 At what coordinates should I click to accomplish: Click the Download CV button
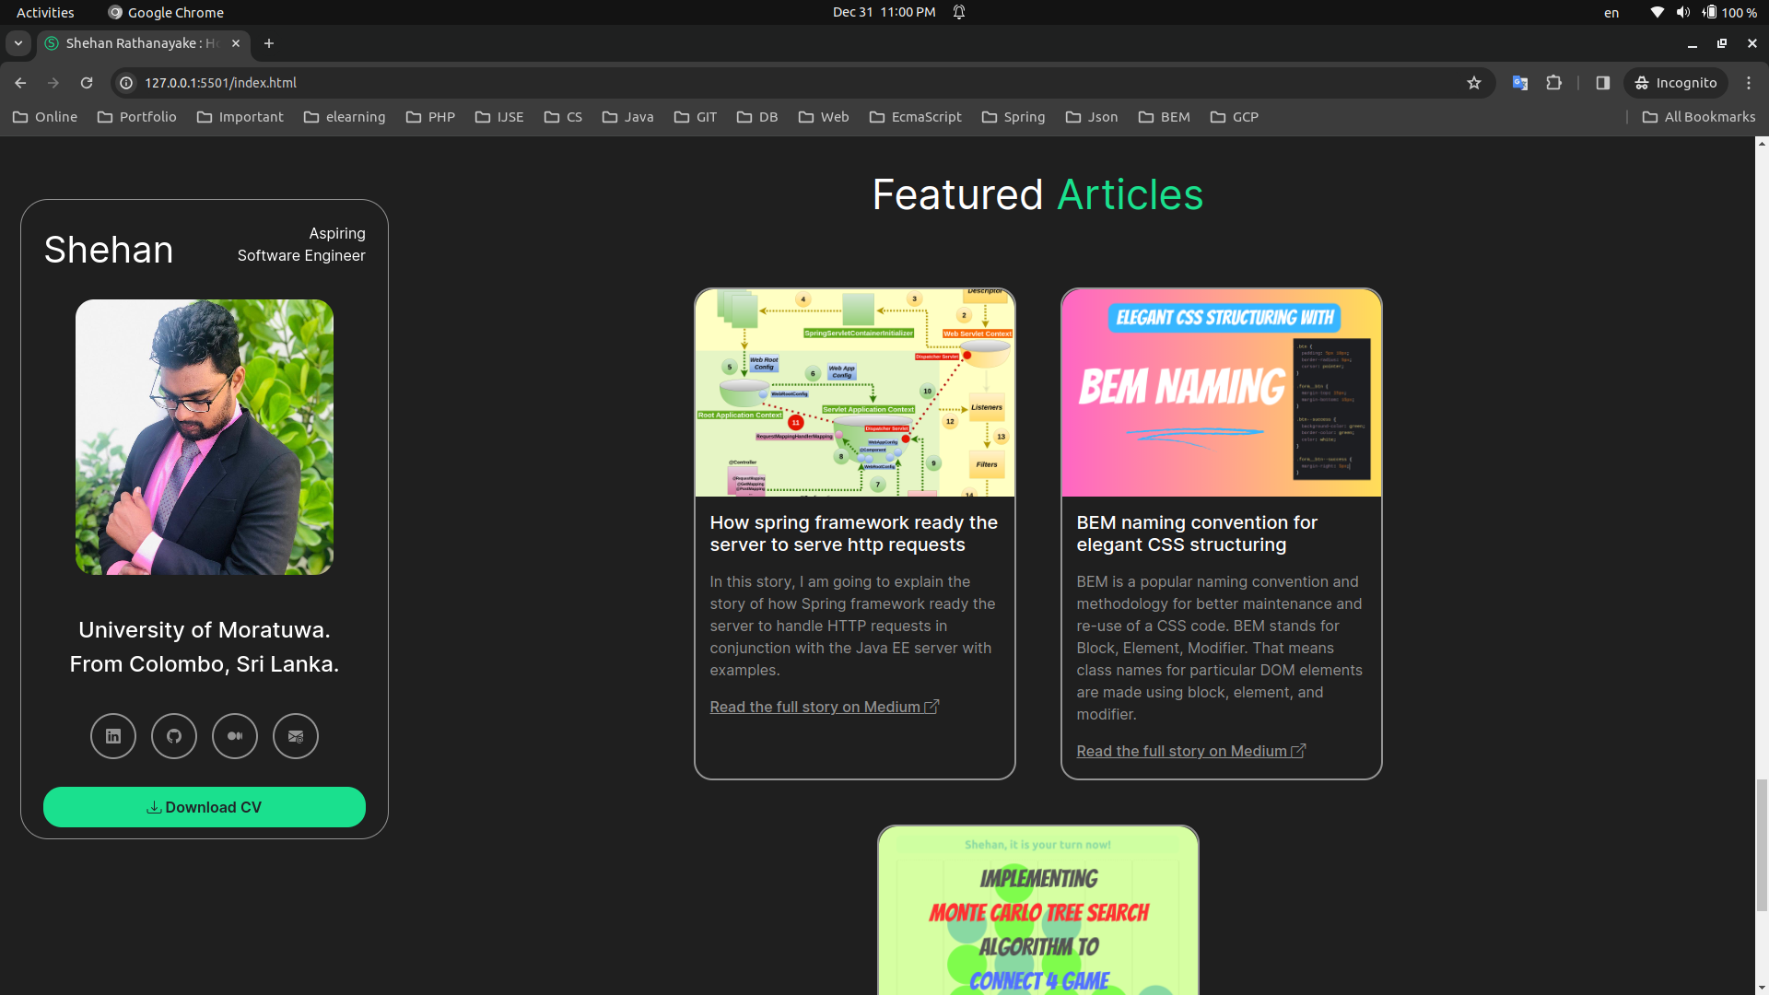(x=205, y=807)
